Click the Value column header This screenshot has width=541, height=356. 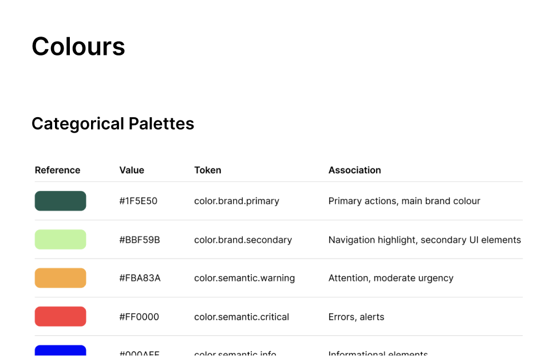tap(132, 170)
